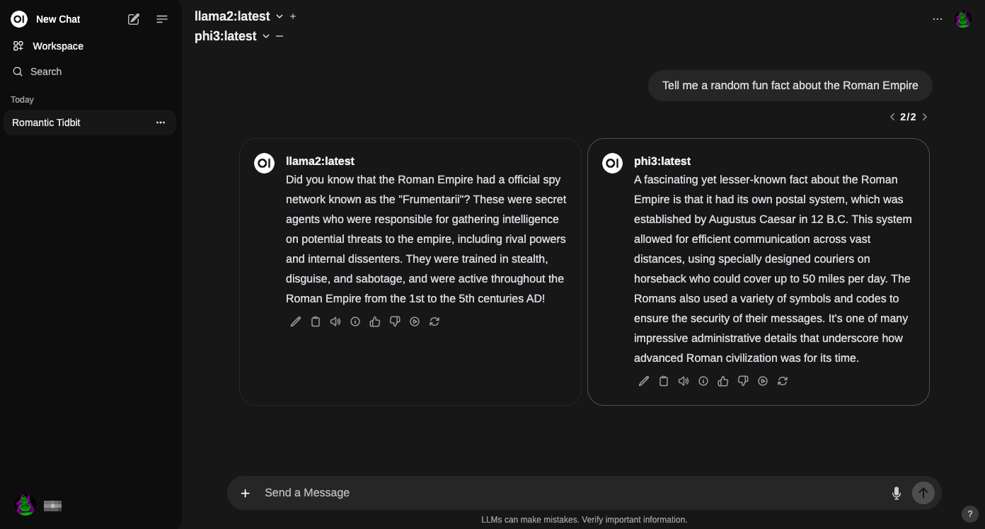Collapse the sidebar with the menu icon
This screenshot has width=985, height=529.
click(162, 19)
